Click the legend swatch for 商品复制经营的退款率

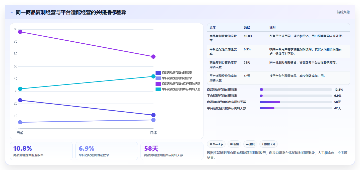click(x=158, y=73)
